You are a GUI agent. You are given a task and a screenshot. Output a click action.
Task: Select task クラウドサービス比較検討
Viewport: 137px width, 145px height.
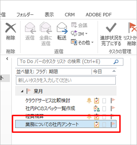(48, 101)
